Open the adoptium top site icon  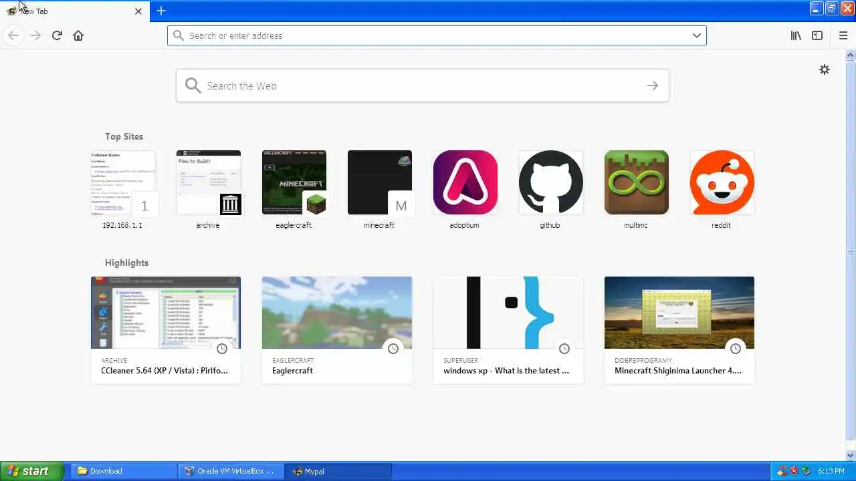[x=465, y=182]
